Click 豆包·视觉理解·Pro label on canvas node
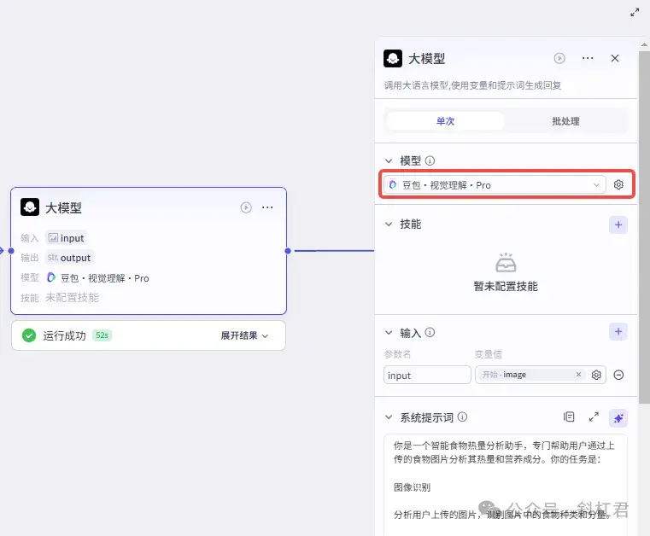 coord(104,278)
